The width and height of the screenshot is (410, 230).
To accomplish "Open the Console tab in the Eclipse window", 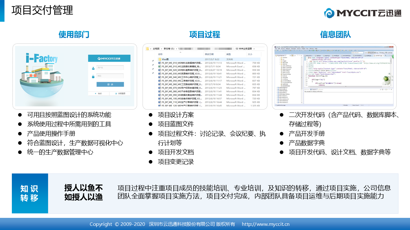I will (313, 89).
